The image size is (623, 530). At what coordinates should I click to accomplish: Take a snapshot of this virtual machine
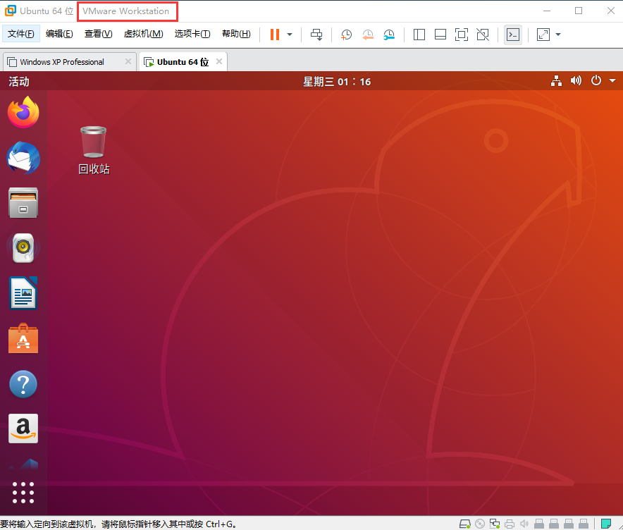click(x=346, y=34)
